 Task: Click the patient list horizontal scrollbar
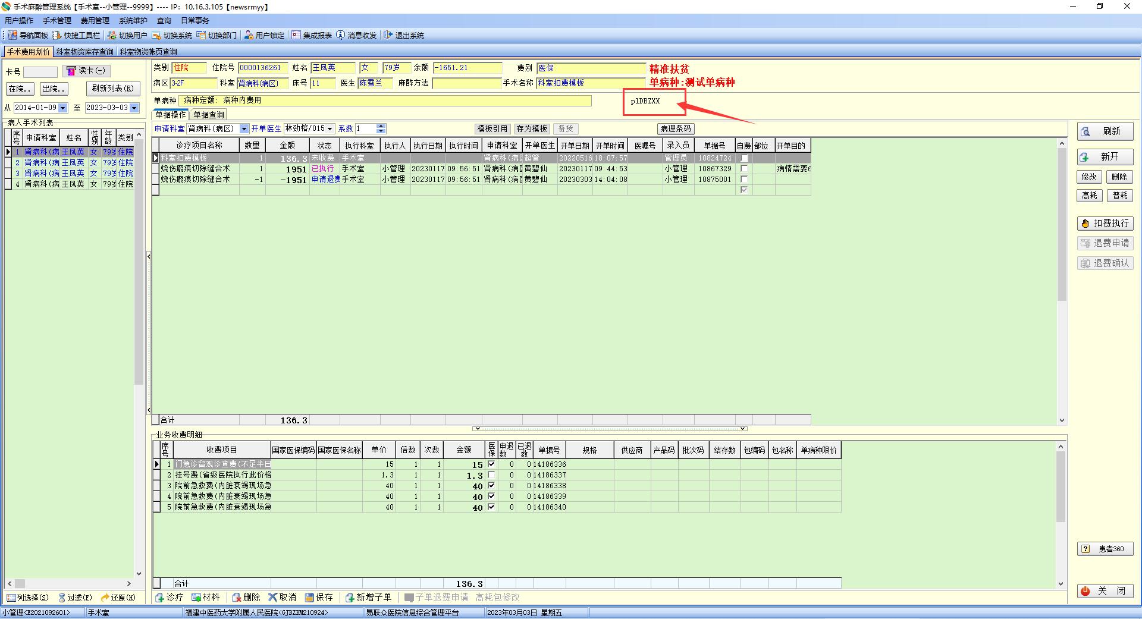point(69,584)
